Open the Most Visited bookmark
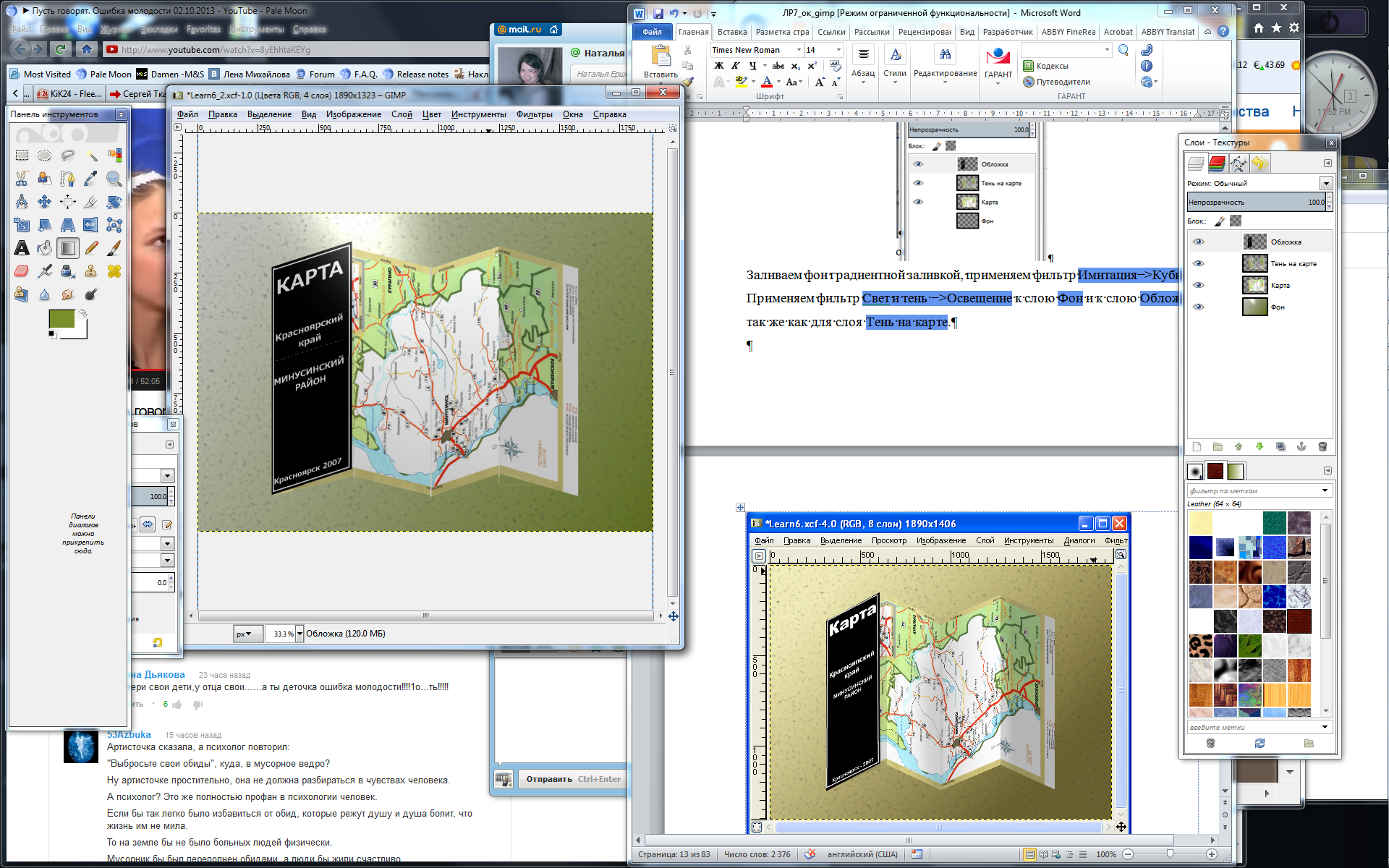 point(41,74)
